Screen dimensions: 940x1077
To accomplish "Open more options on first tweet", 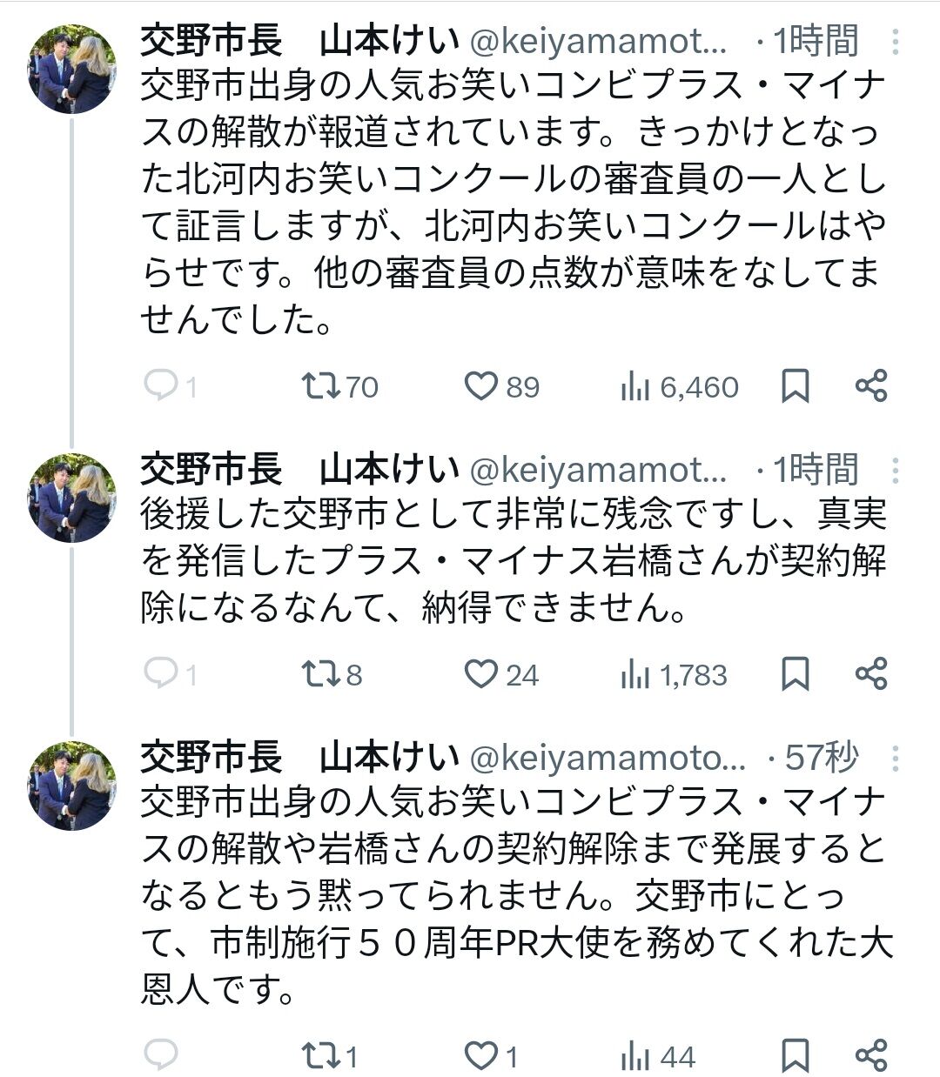I will coord(896,41).
